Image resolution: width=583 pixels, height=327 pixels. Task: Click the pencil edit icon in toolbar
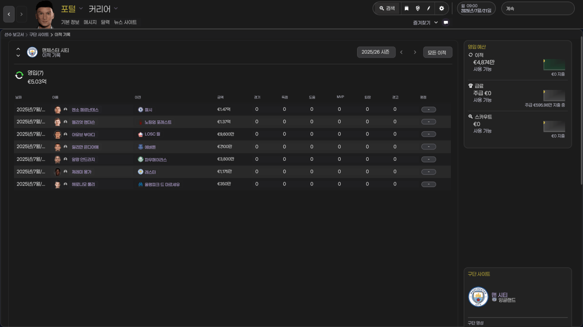429,8
